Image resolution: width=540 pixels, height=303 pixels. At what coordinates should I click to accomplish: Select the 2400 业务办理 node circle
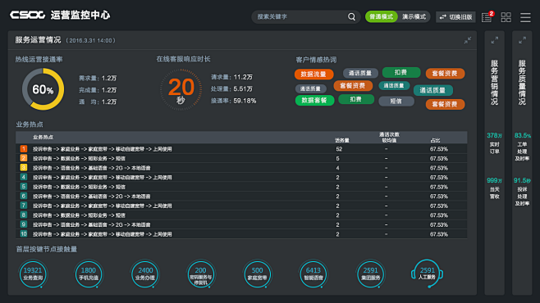click(145, 274)
